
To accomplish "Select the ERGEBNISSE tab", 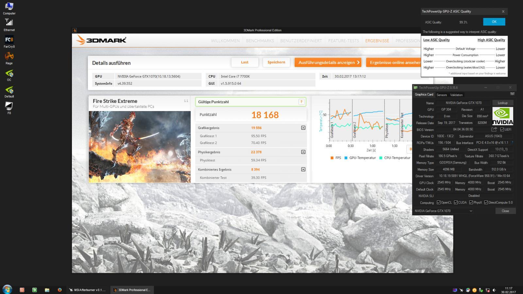I will 377,41.
